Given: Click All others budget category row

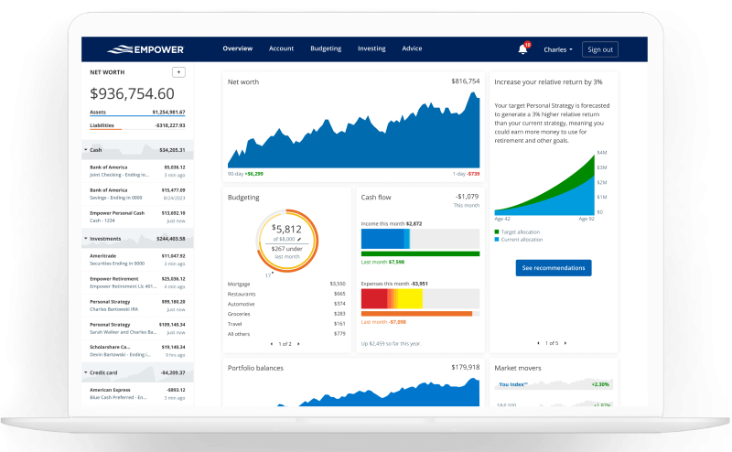Looking at the screenshot, I should click(286, 334).
